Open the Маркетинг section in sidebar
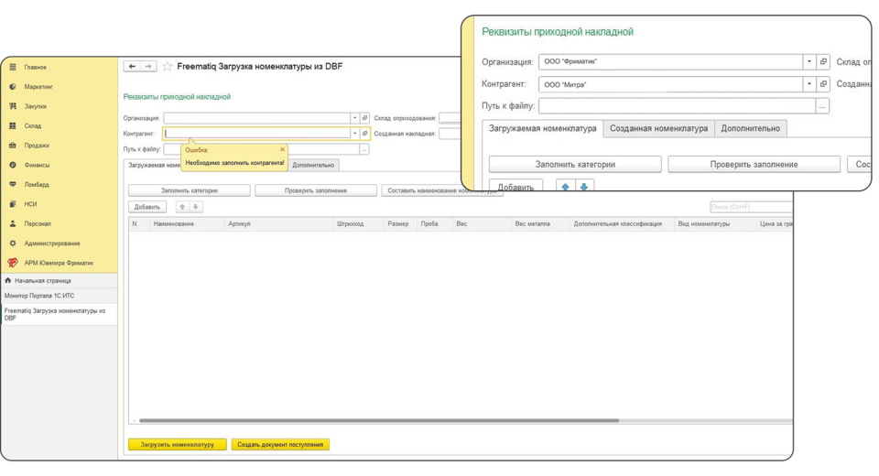 coord(38,87)
